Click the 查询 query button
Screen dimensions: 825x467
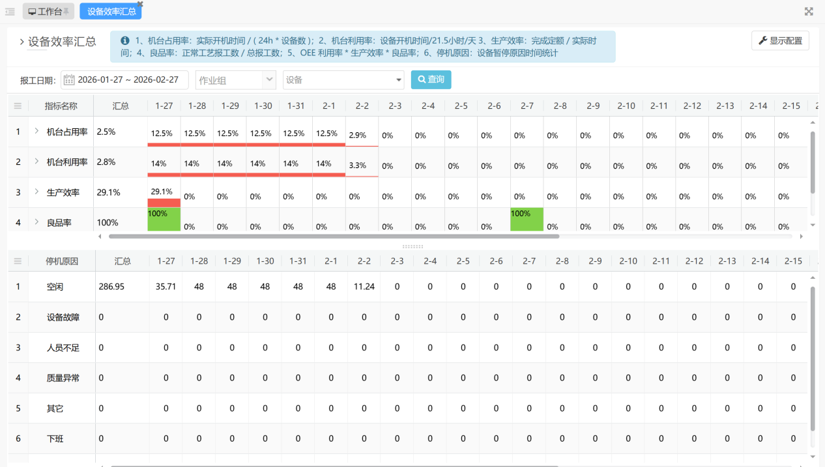click(431, 79)
